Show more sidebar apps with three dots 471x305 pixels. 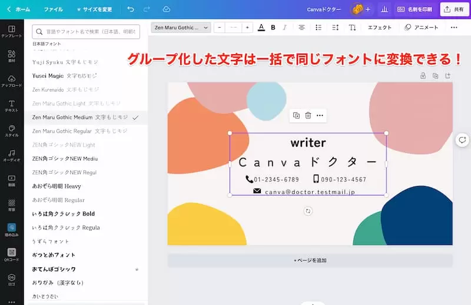pos(11,302)
